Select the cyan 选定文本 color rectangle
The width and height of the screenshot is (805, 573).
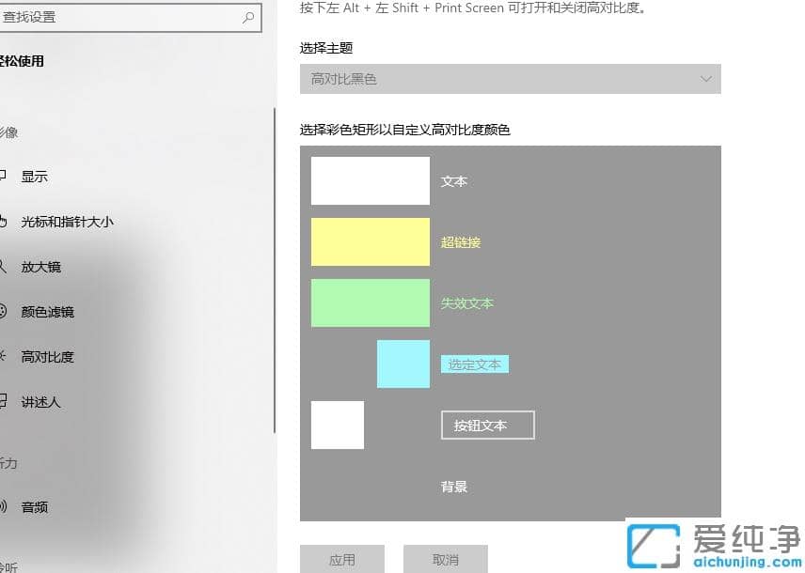pyautogui.click(x=402, y=364)
